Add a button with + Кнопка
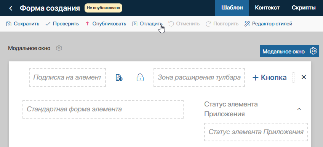 [269, 78]
